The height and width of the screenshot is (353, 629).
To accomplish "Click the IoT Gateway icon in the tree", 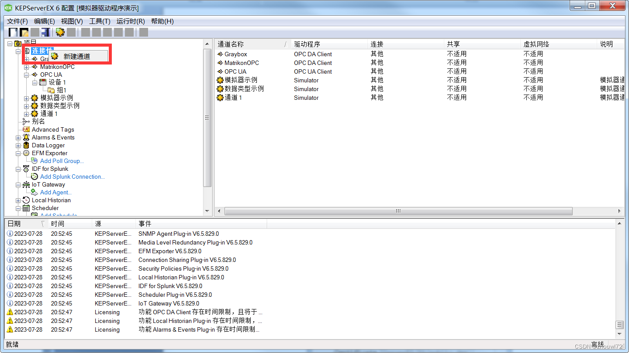I will [26, 184].
